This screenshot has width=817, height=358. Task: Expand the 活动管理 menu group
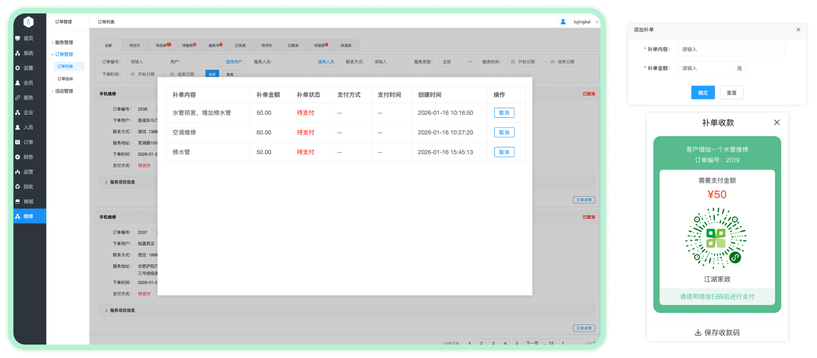(64, 91)
